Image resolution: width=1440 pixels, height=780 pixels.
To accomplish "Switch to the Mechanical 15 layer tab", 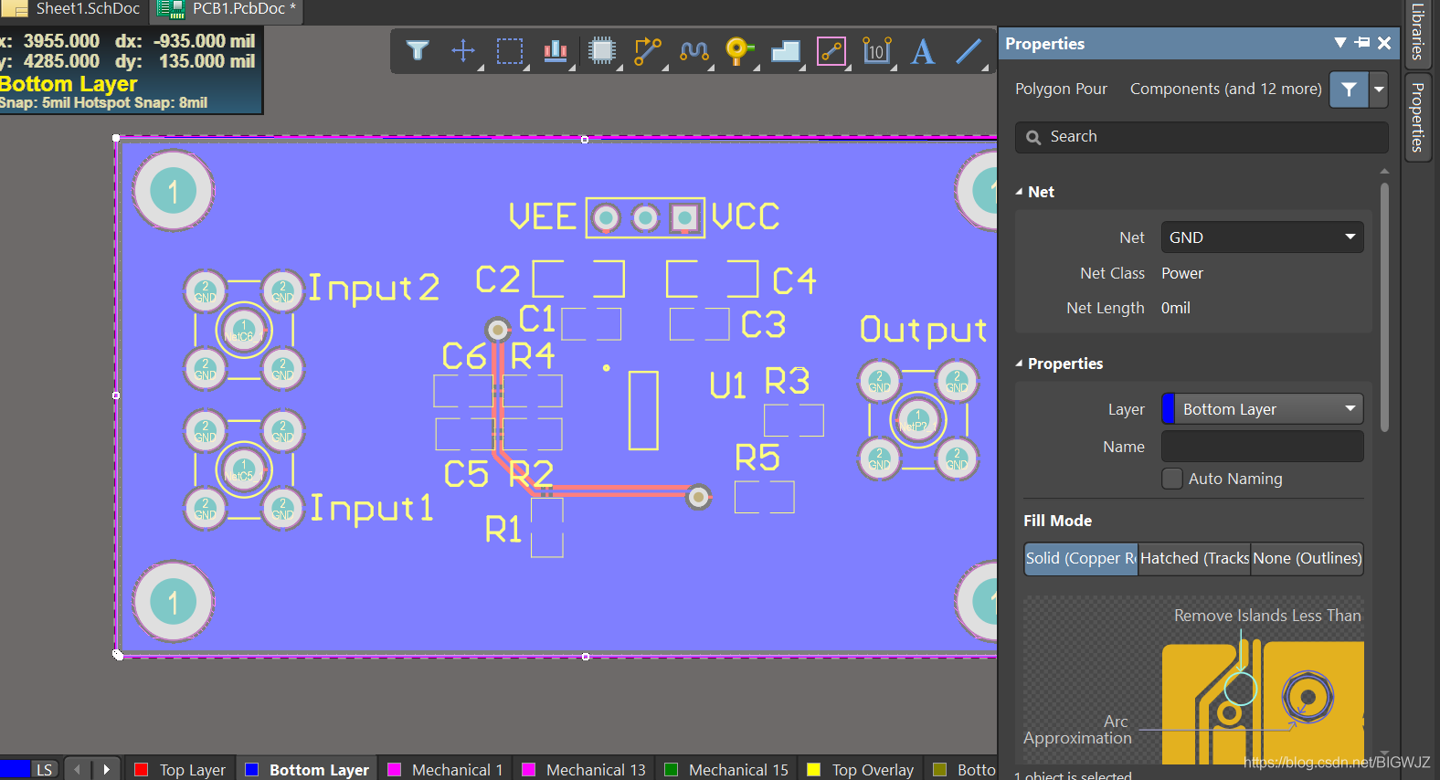I will click(726, 770).
